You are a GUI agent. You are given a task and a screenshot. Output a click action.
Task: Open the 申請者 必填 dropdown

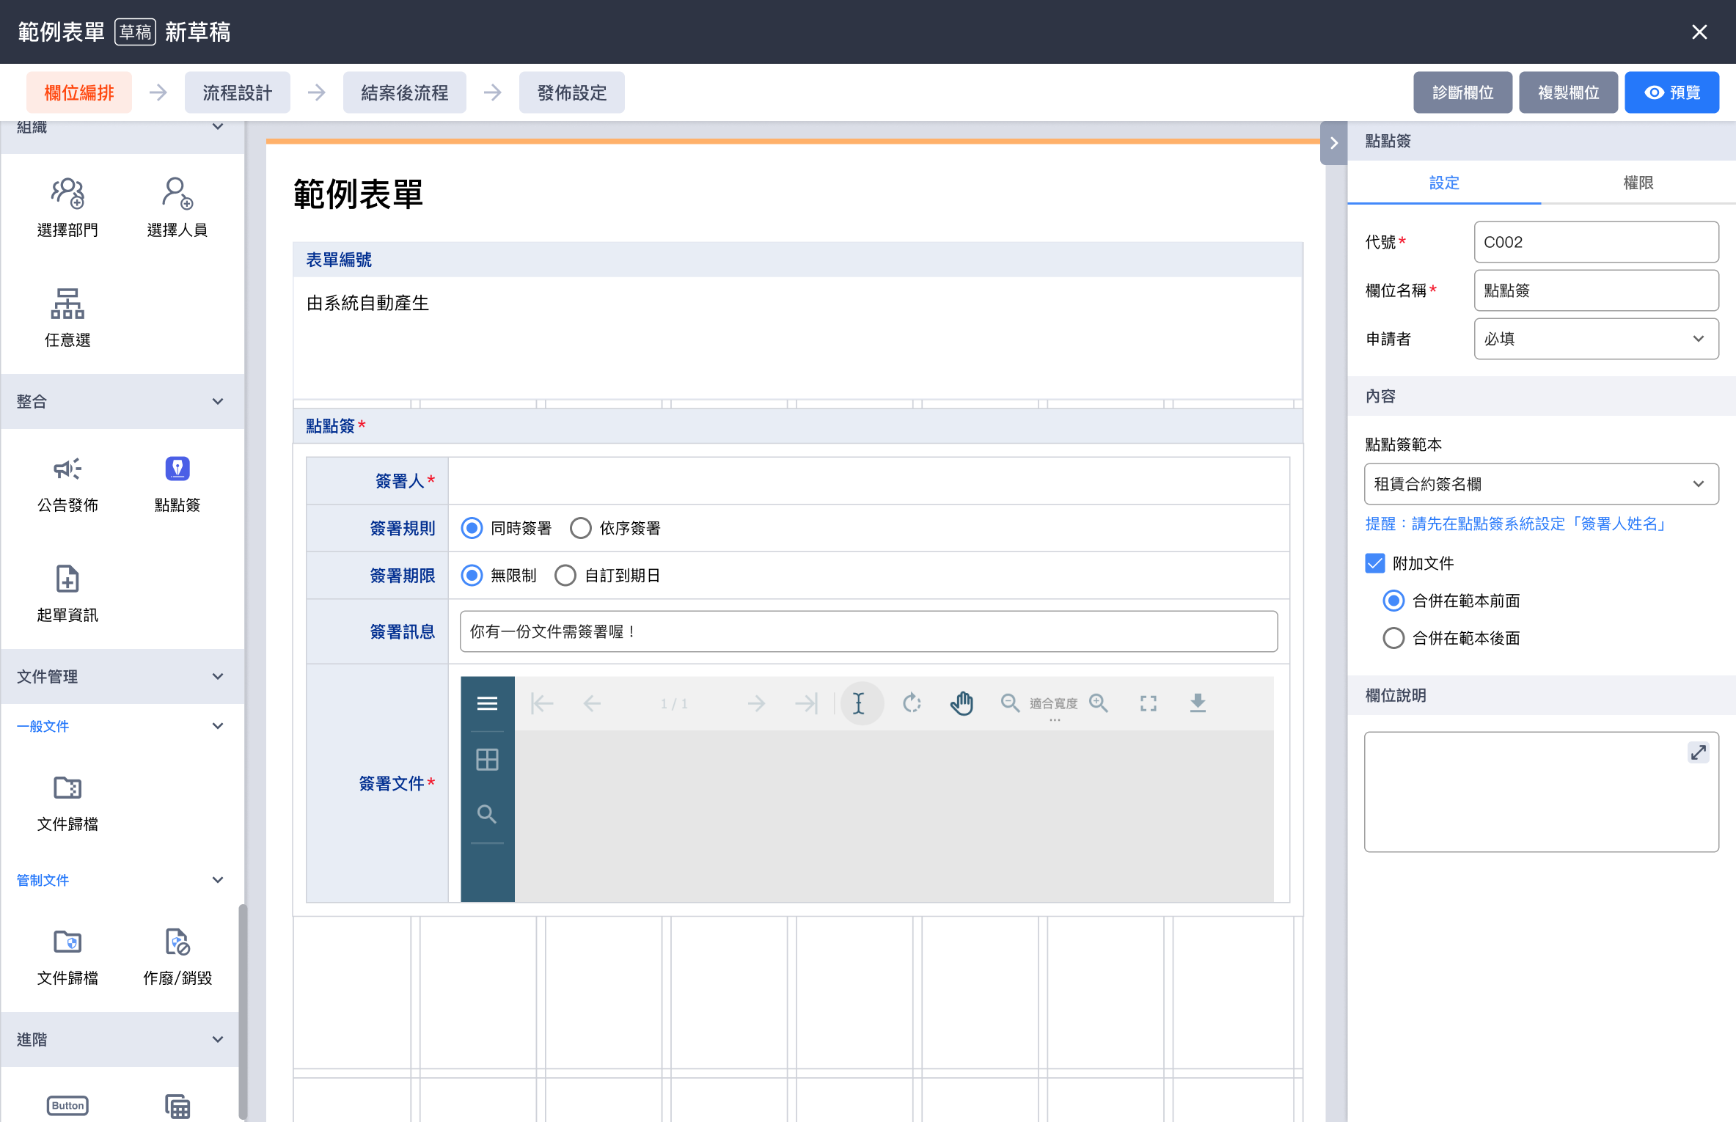click(1595, 339)
